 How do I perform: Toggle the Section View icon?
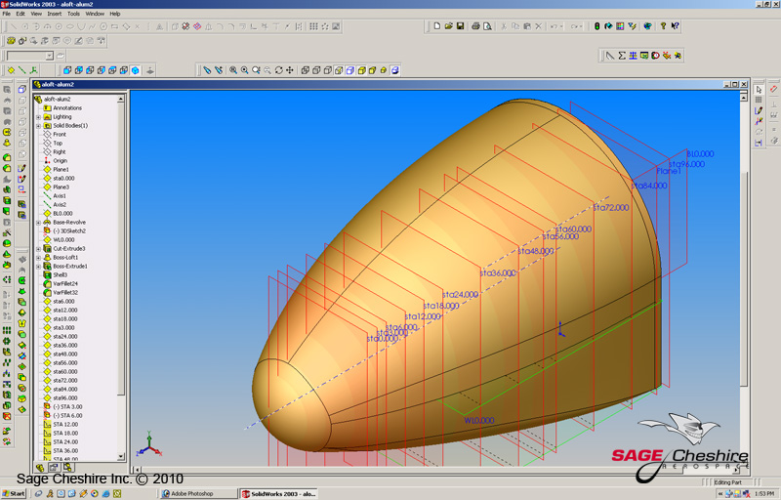[394, 70]
